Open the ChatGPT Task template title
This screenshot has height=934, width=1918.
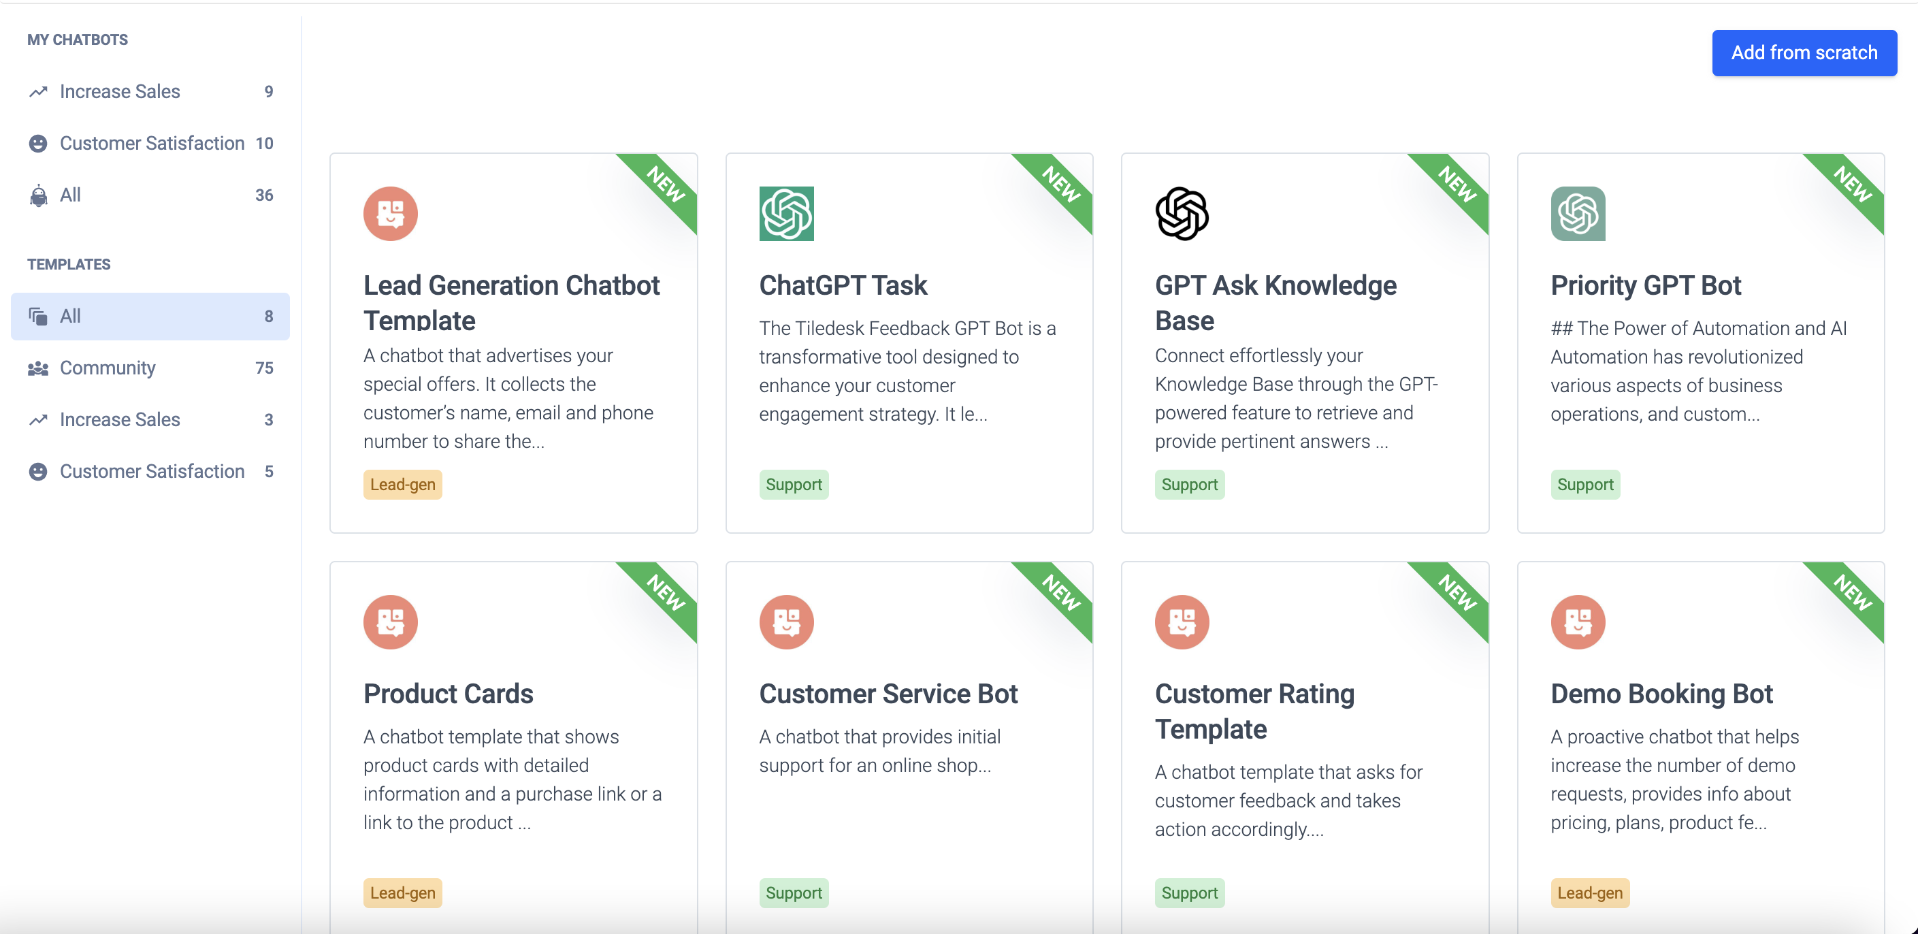843,285
